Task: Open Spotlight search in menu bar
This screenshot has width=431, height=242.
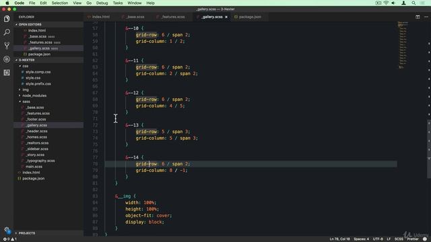Action: (x=413, y=3)
